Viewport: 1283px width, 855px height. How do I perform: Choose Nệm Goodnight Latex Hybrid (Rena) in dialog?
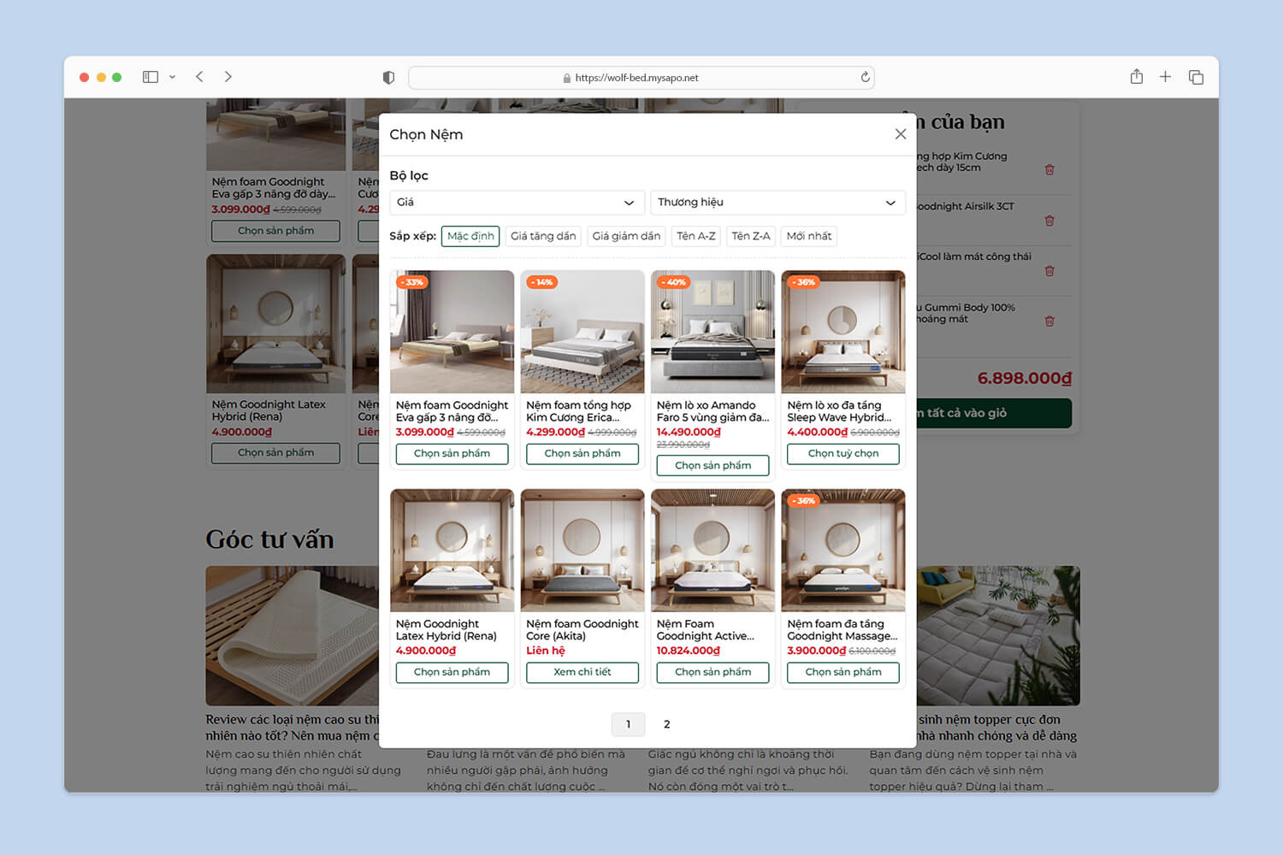(452, 672)
